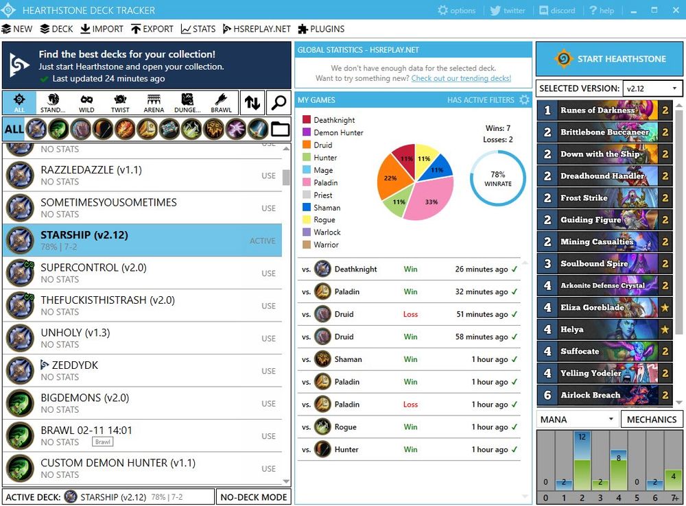This screenshot has height=506, width=686.
Task: Toggle the ALL formats filter
Action: pos(19,103)
